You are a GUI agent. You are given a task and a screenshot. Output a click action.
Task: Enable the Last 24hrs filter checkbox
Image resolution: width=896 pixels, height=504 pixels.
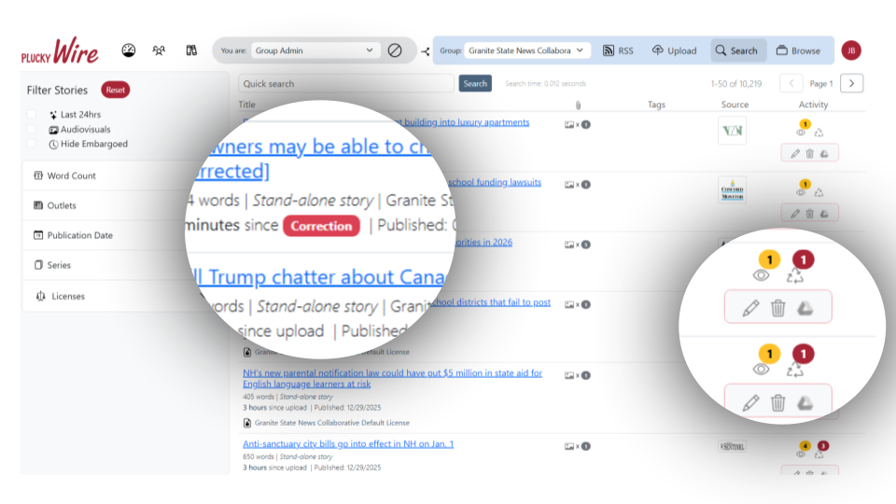point(32,115)
